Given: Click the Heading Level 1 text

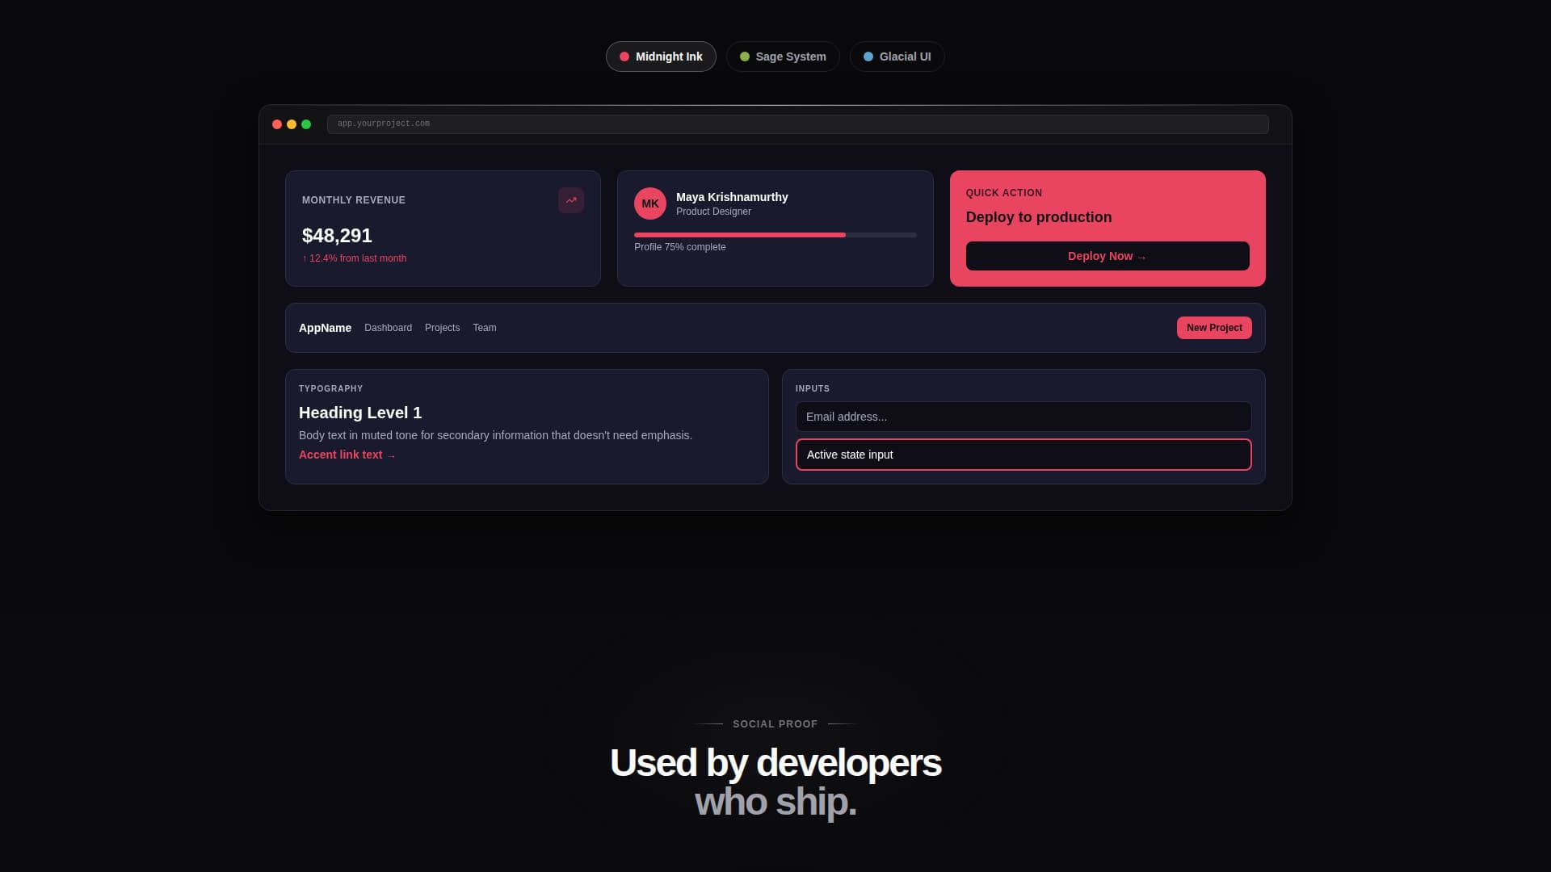Looking at the screenshot, I should point(360,413).
